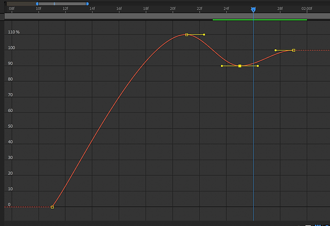Select the peak keyframe at 110 percent
This screenshot has width=330, height=226.
(186, 35)
